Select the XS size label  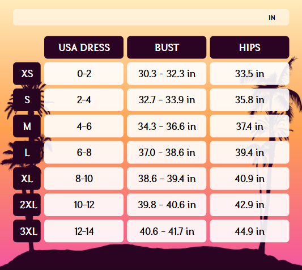pos(27,74)
